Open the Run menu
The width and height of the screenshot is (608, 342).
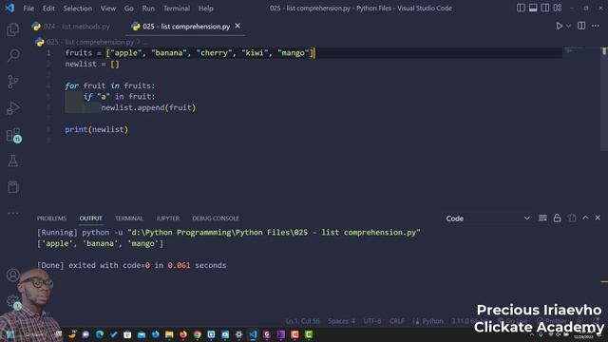coord(148,9)
